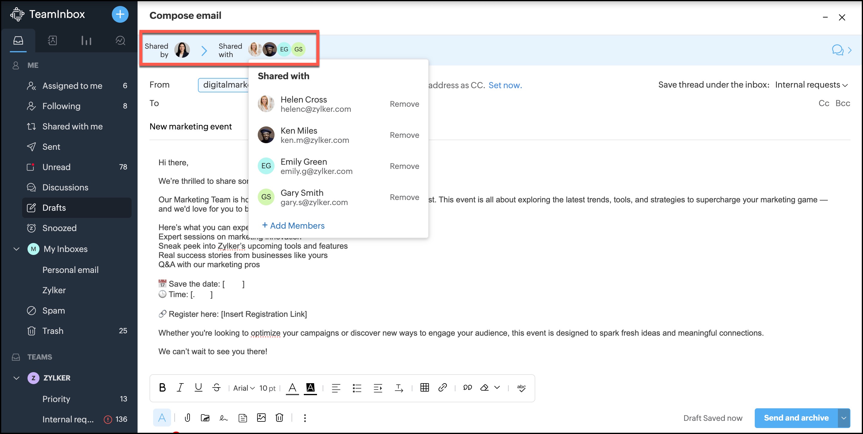
Task: Go to the Snoozed folder
Action: [x=59, y=228]
